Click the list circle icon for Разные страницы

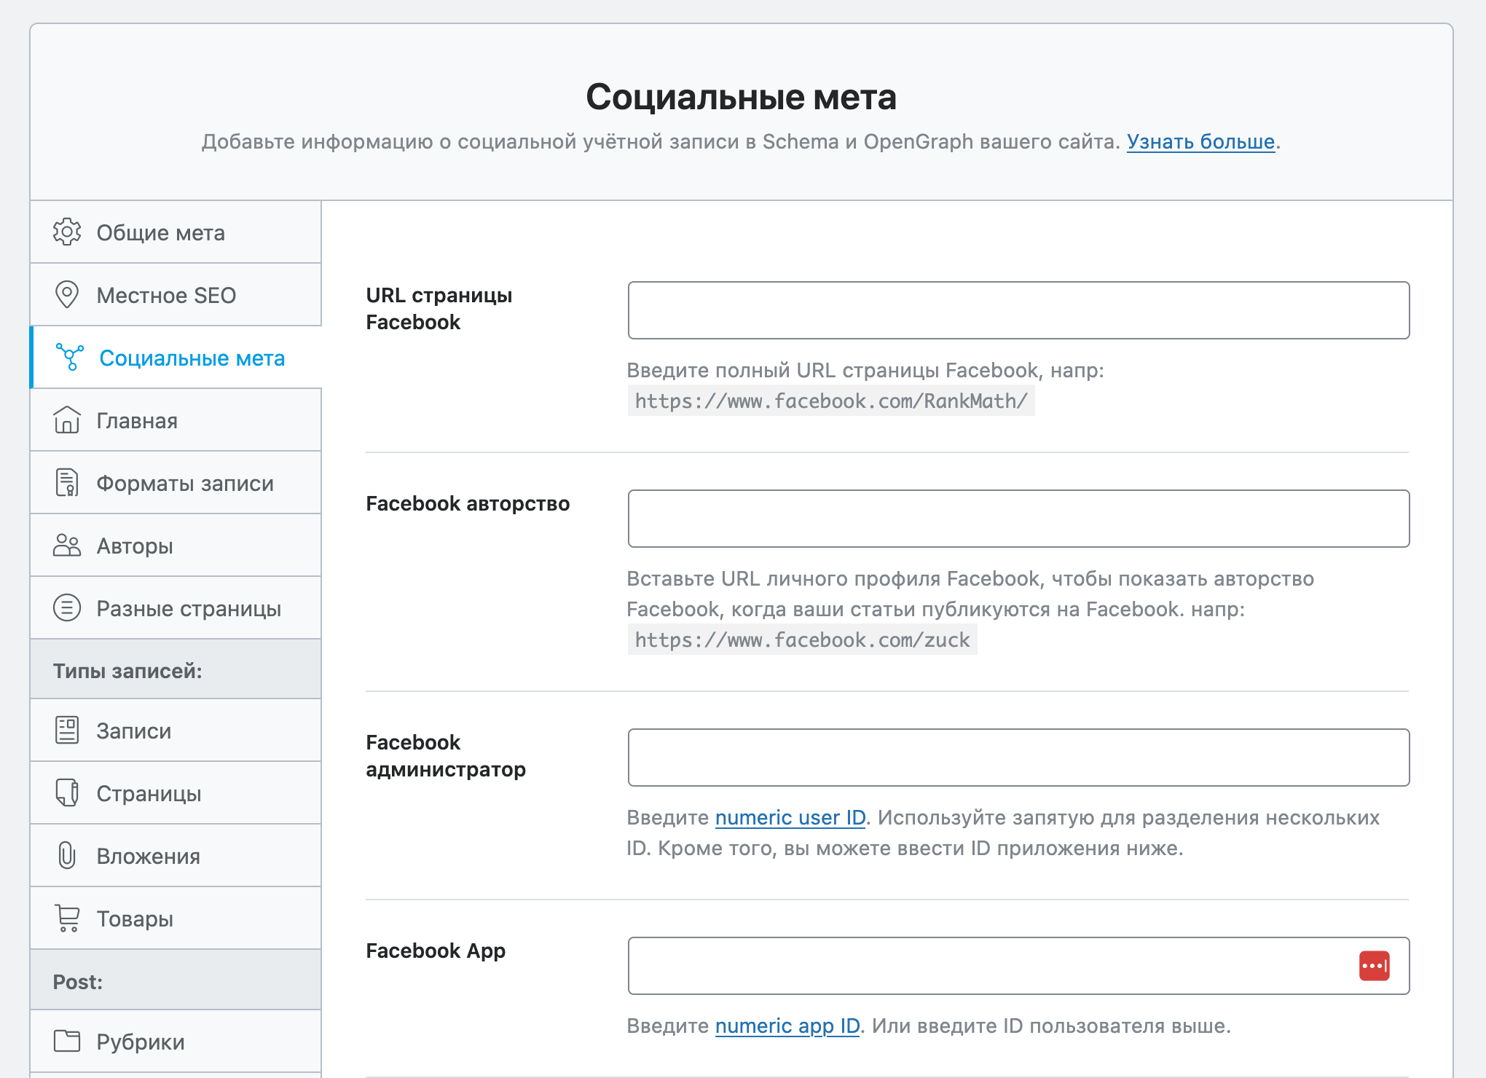pyautogui.click(x=67, y=607)
